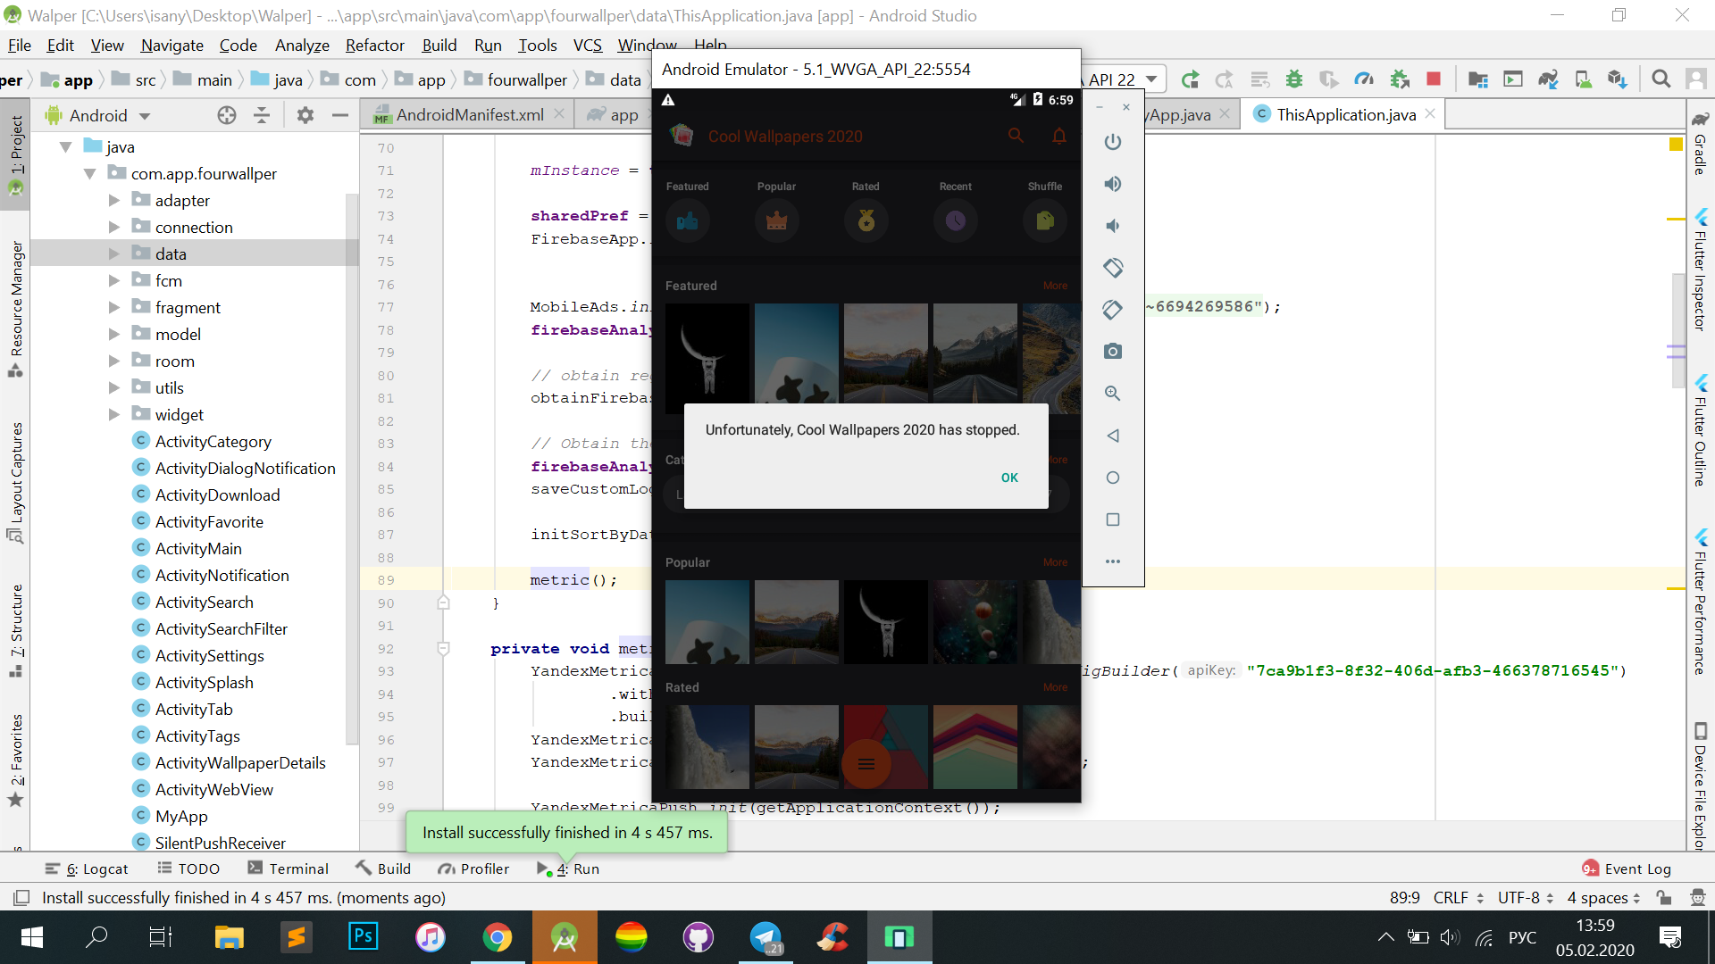Screen dimensions: 1715x964
Task: Open SDK Manager toolbar icon
Action: tap(1618, 79)
